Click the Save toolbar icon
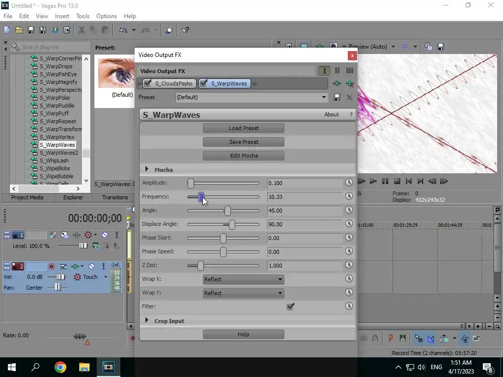This screenshot has height=377, width=503. click(31, 30)
